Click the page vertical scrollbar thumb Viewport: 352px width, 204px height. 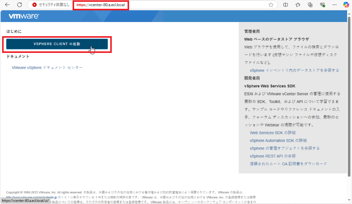(349, 97)
